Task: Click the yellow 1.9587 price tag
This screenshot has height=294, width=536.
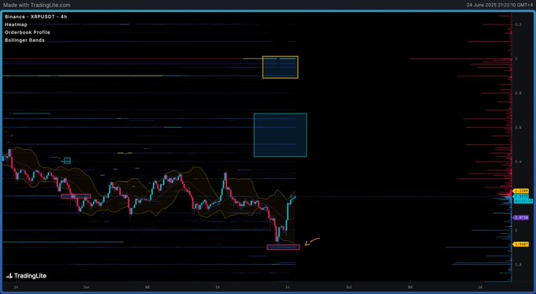Action: click(521, 244)
